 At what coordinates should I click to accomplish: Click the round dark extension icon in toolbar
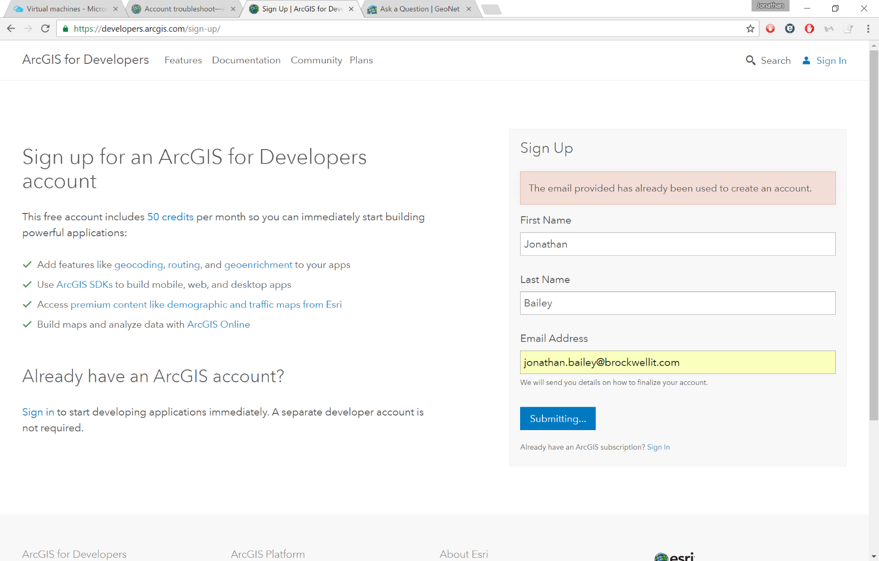click(x=790, y=29)
